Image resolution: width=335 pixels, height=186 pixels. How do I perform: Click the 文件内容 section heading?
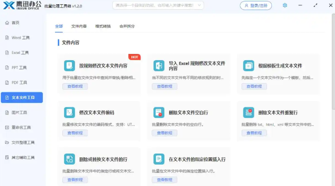[71, 43]
